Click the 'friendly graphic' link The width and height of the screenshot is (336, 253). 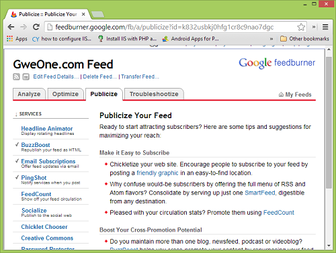157,173
